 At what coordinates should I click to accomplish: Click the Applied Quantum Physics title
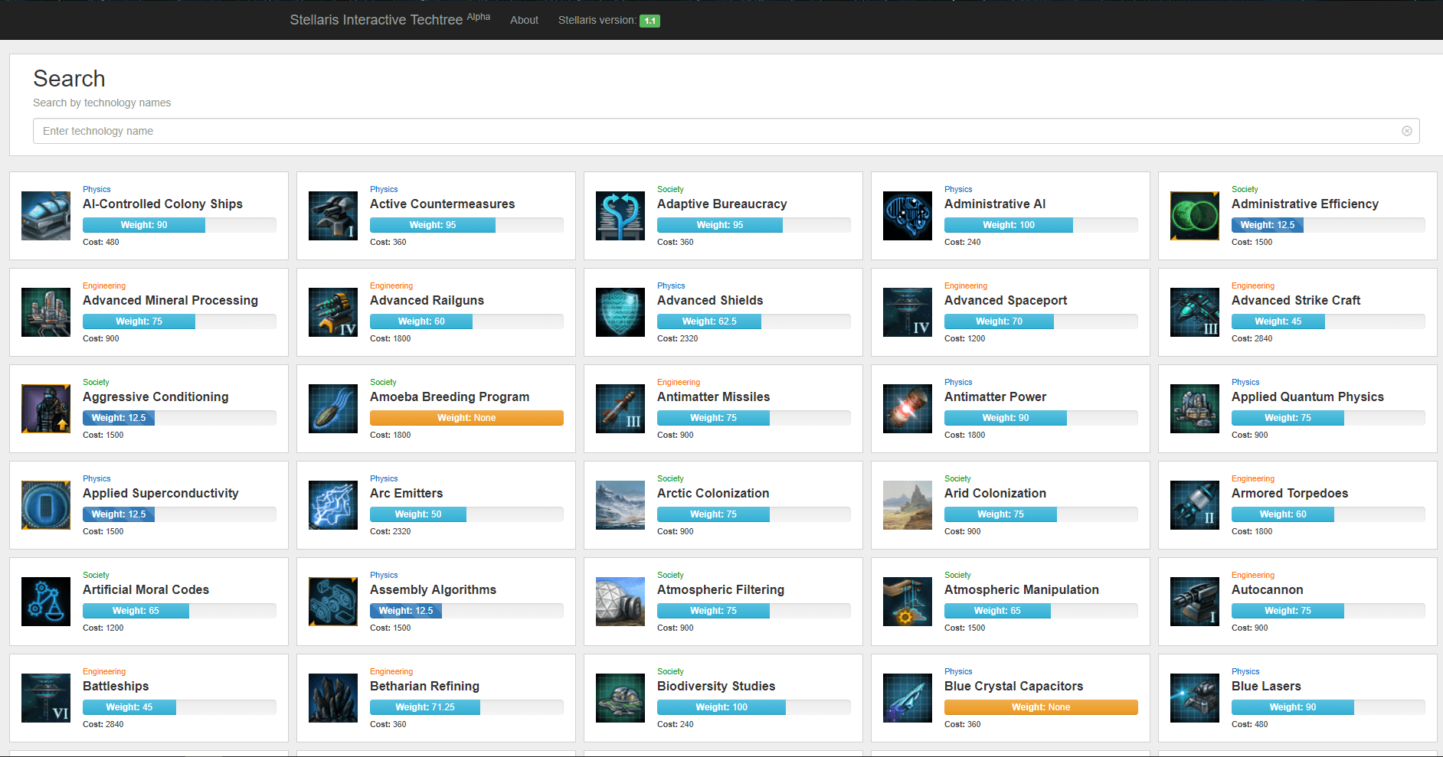pyautogui.click(x=1307, y=397)
